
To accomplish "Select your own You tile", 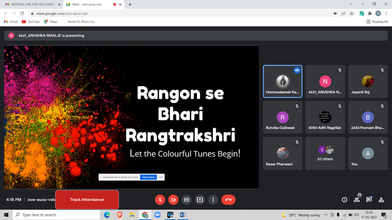I will click(368, 154).
